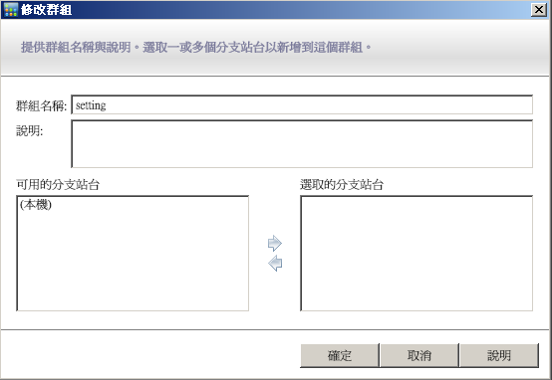552x380 pixels.
Task: Select (本機) in the available branches list
Action: coord(36,205)
